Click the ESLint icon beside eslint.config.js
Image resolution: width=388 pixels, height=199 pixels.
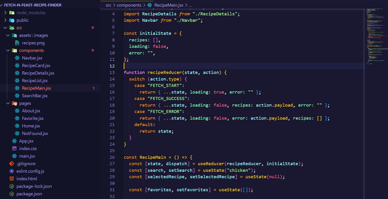[x=12, y=171]
